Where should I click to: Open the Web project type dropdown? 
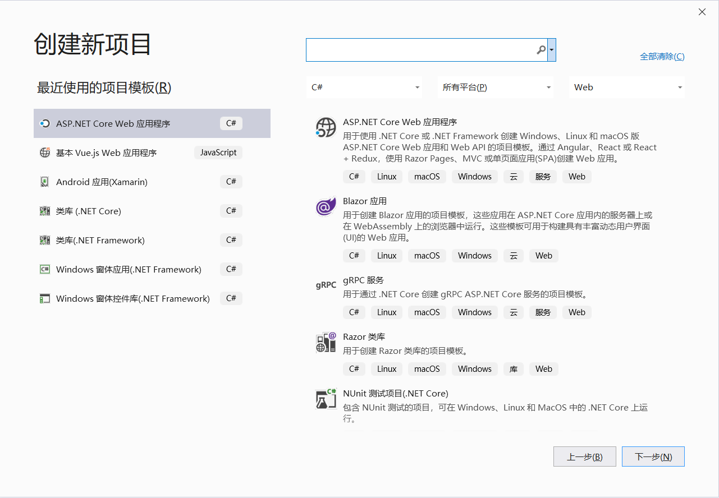pyautogui.click(x=626, y=87)
